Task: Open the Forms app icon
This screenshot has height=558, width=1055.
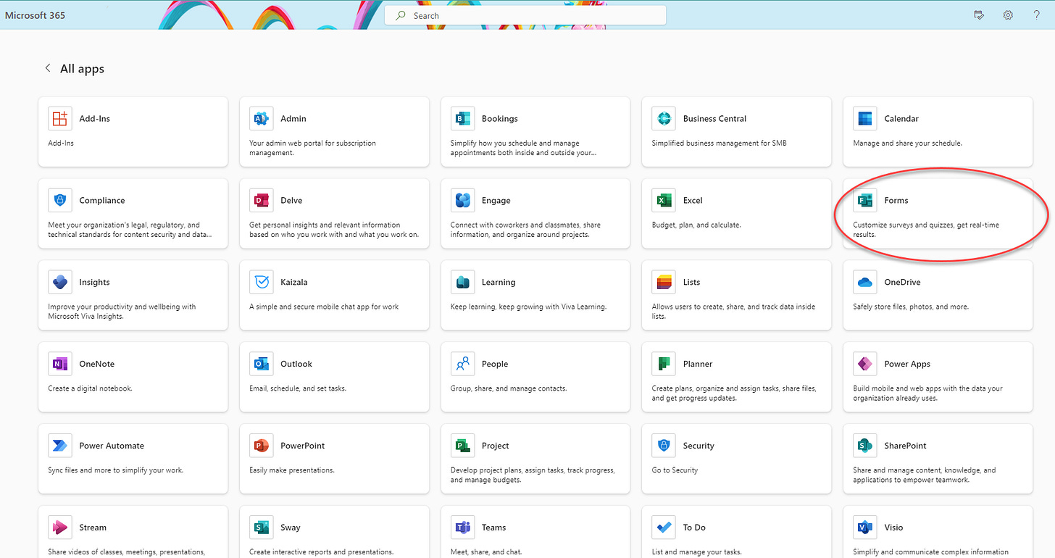Action: tap(864, 200)
